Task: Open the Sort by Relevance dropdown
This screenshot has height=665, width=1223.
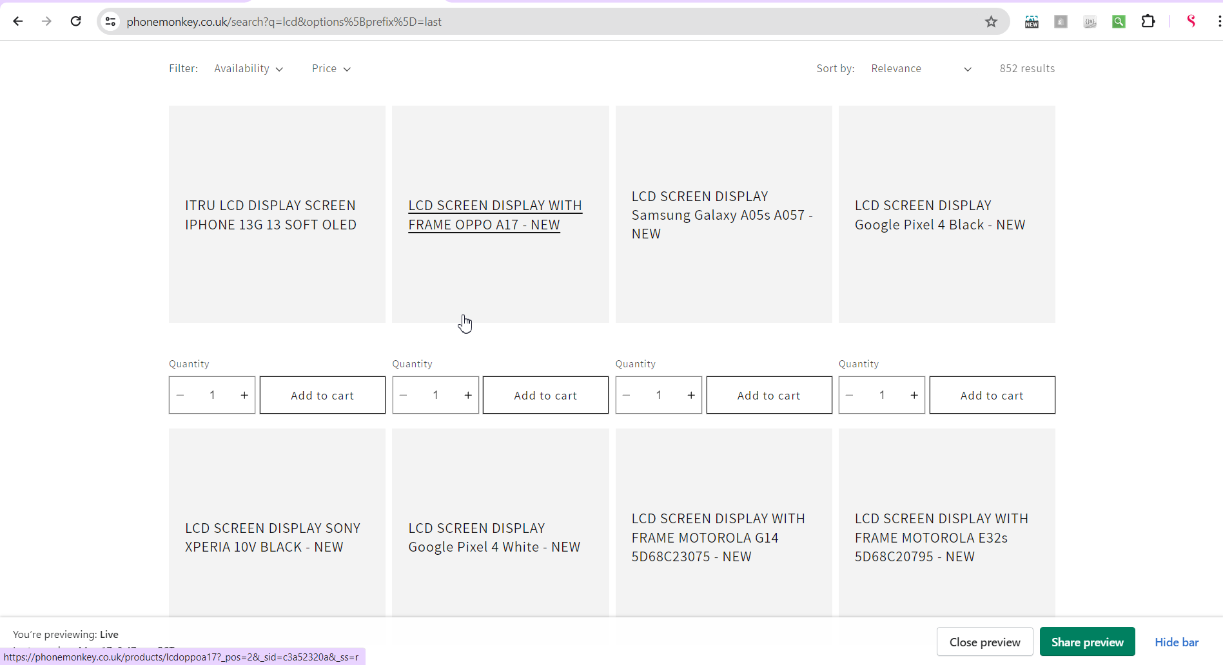Action: point(921,68)
